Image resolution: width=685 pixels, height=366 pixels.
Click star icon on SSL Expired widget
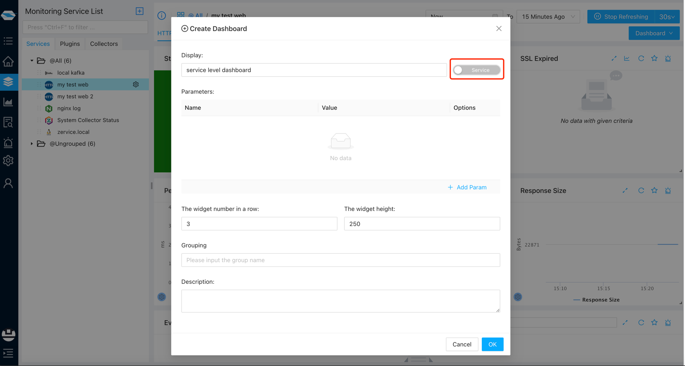pos(654,58)
